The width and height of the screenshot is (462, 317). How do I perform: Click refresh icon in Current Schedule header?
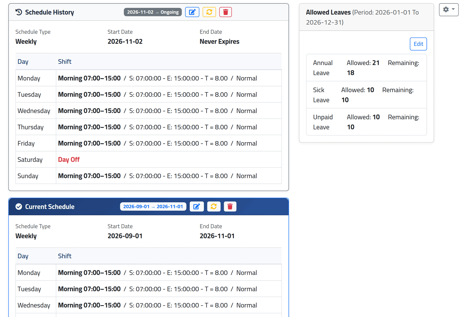[214, 207]
